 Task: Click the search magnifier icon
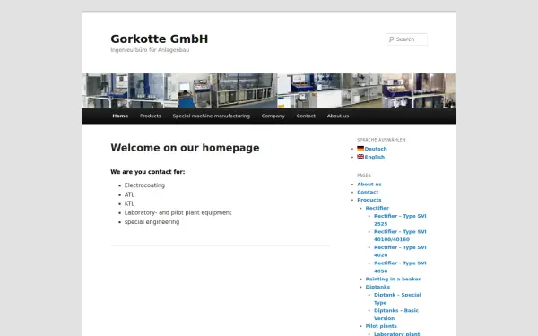pyautogui.click(x=391, y=39)
